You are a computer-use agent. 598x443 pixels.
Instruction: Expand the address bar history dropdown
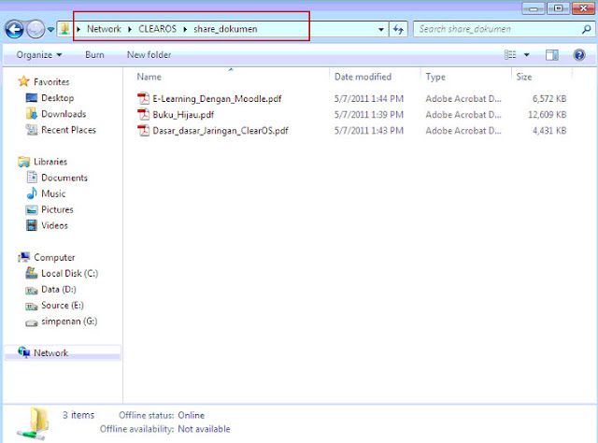(381, 29)
